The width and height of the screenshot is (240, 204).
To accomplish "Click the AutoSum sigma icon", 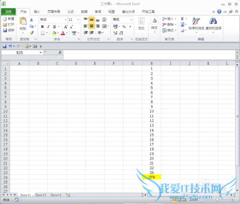I will [x=182, y=19].
